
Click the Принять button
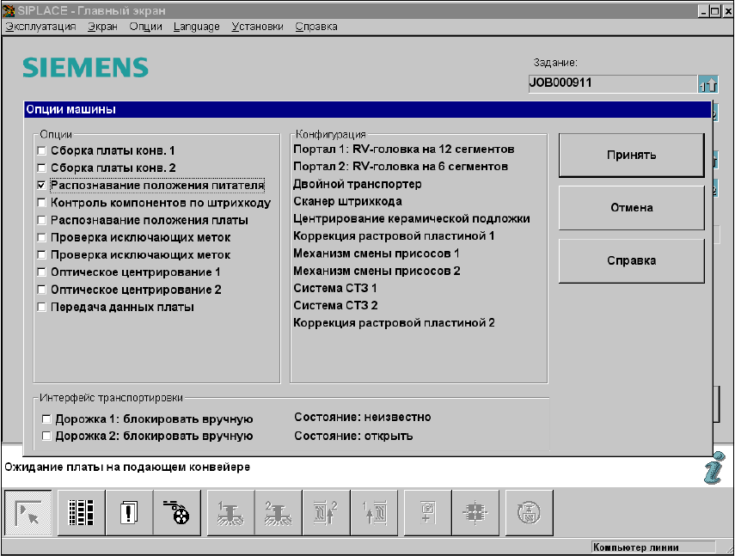pos(631,155)
